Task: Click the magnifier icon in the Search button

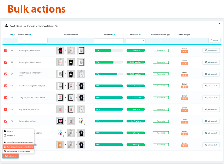Action: 211,41
